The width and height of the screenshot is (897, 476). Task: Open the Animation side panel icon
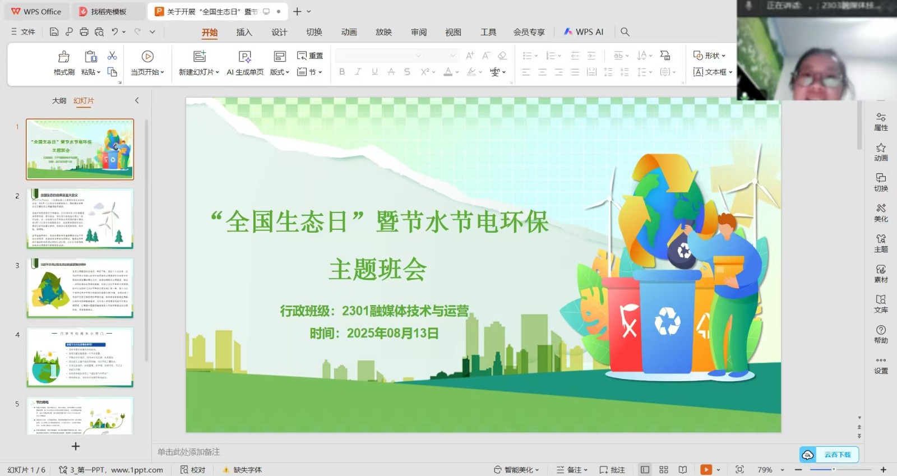[881, 151]
